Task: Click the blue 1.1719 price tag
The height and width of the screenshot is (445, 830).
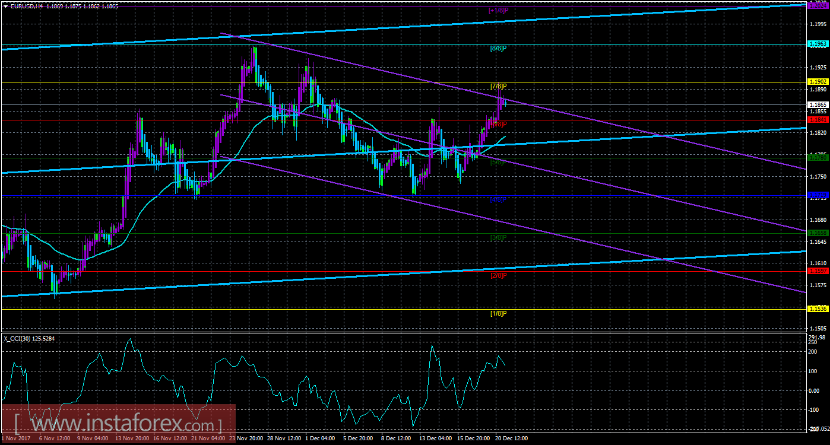Action: (x=818, y=195)
